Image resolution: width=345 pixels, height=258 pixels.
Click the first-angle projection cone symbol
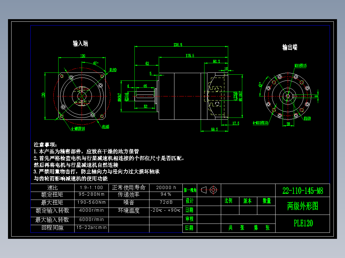[x=204, y=190]
